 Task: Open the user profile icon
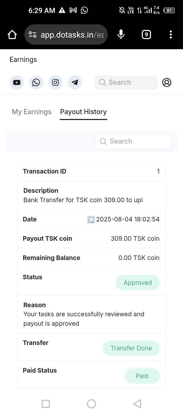(167, 82)
